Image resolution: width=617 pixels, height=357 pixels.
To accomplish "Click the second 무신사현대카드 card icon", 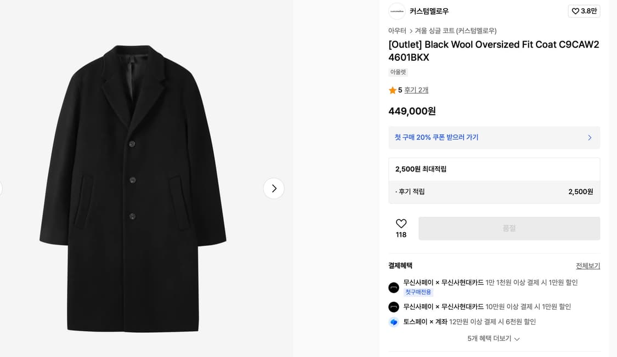I will tap(393, 307).
